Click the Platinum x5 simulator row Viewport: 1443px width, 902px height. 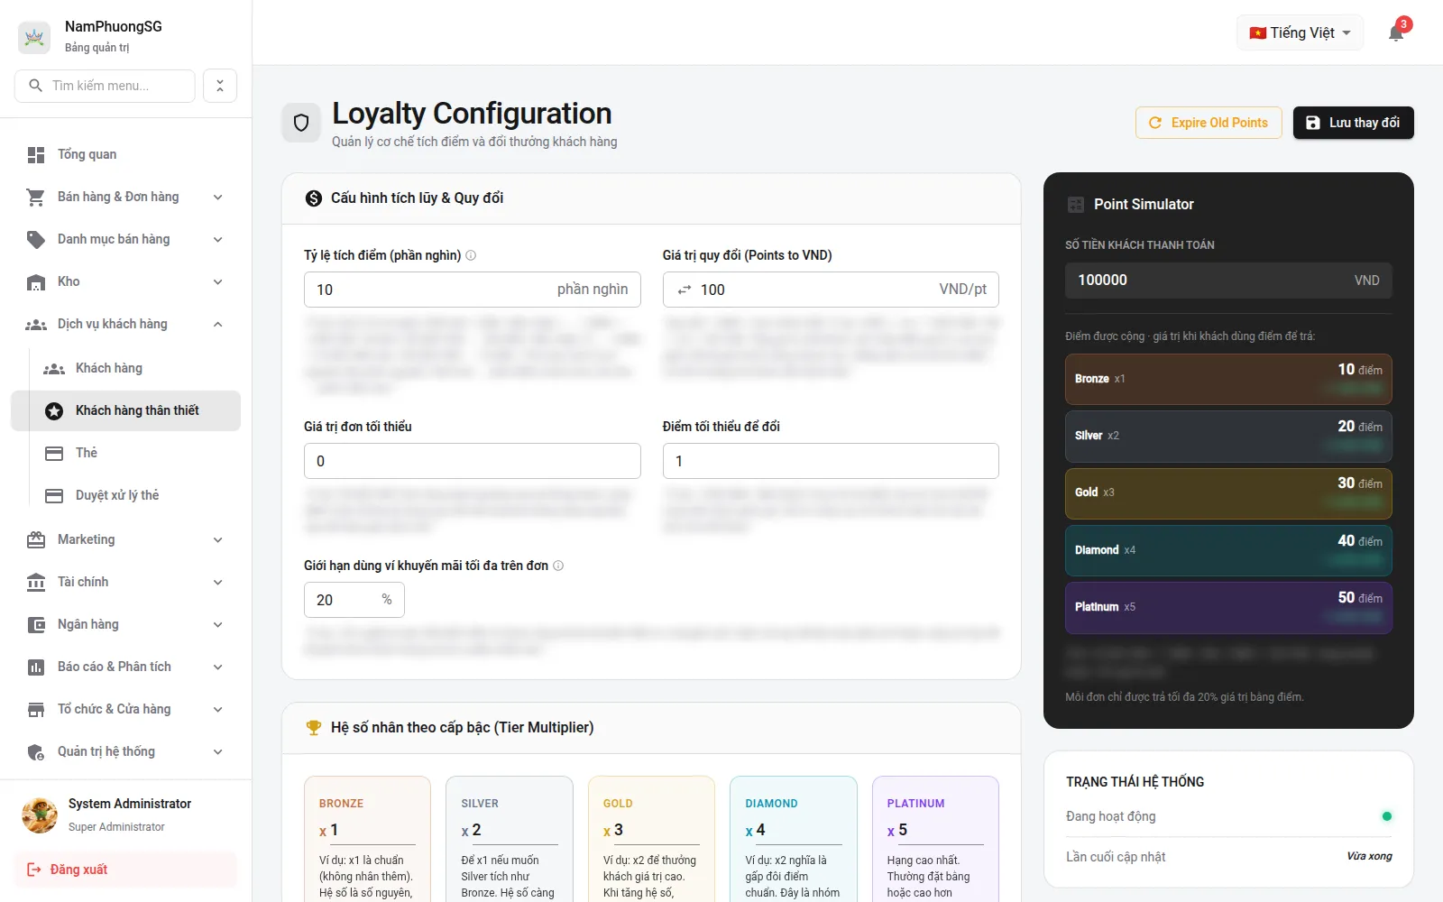tap(1228, 607)
